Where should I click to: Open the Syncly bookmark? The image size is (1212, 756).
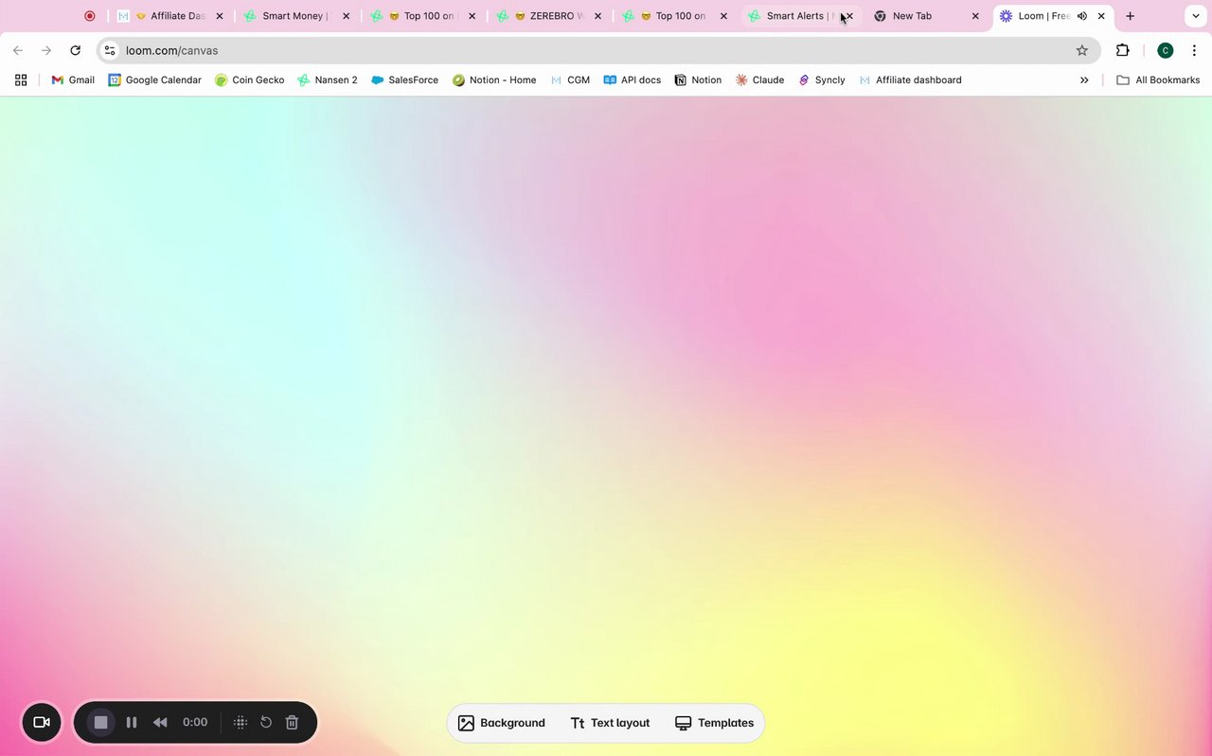[822, 80]
